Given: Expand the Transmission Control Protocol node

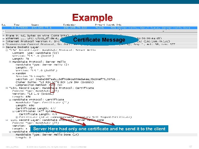Looking at the screenshot, I should 3,44.
